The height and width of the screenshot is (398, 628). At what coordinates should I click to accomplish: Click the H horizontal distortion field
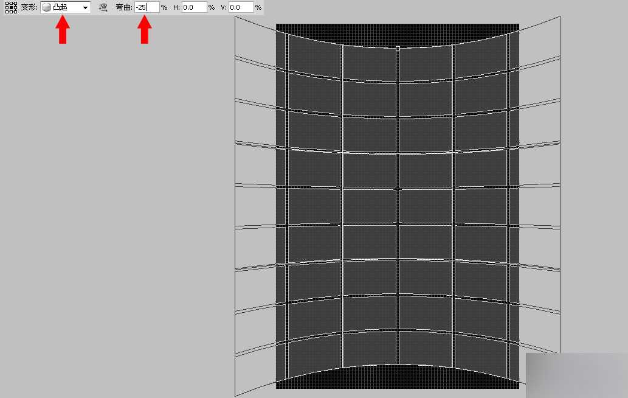click(x=195, y=7)
